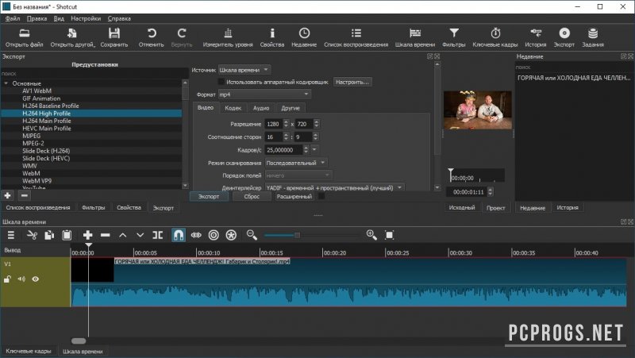635x358 pixels.
Task: Tick checkbox next to Расширенный button
Action: pos(321,196)
